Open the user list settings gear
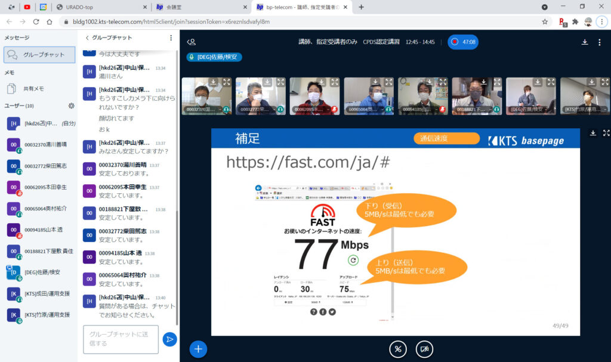This screenshot has height=362, width=611. tap(72, 106)
